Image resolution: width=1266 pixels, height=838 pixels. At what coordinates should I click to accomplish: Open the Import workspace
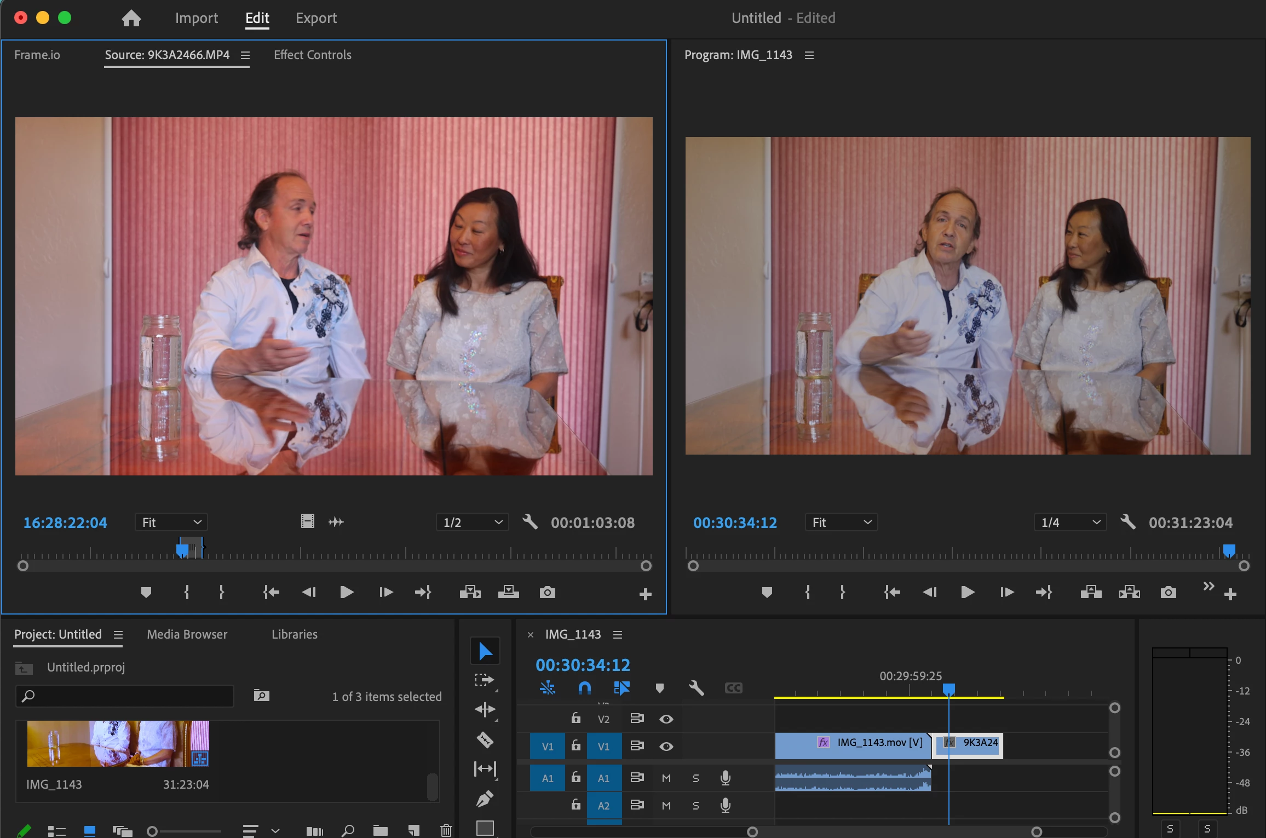point(196,18)
